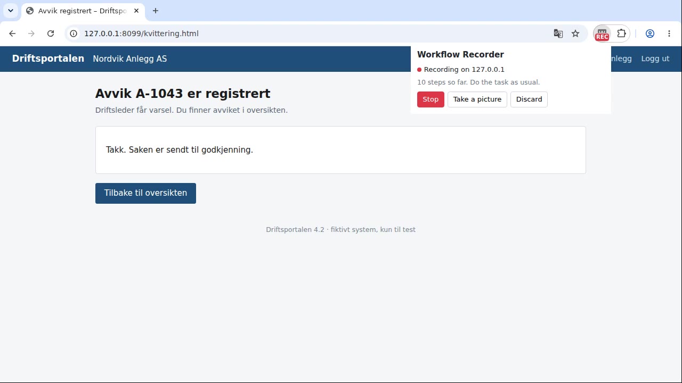Click the Nordvik Anlegg AS header text
The height and width of the screenshot is (383, 682).
(129, 59)
